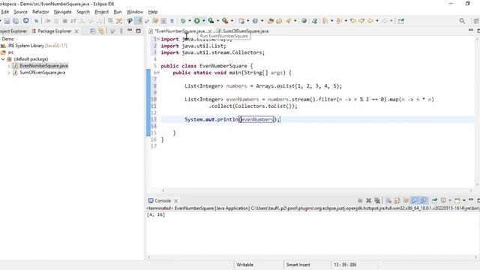The image size is (480, 270).
Task: Click the Previous Annotation icon
Action: pyautogui.click(x=339, y=21)
